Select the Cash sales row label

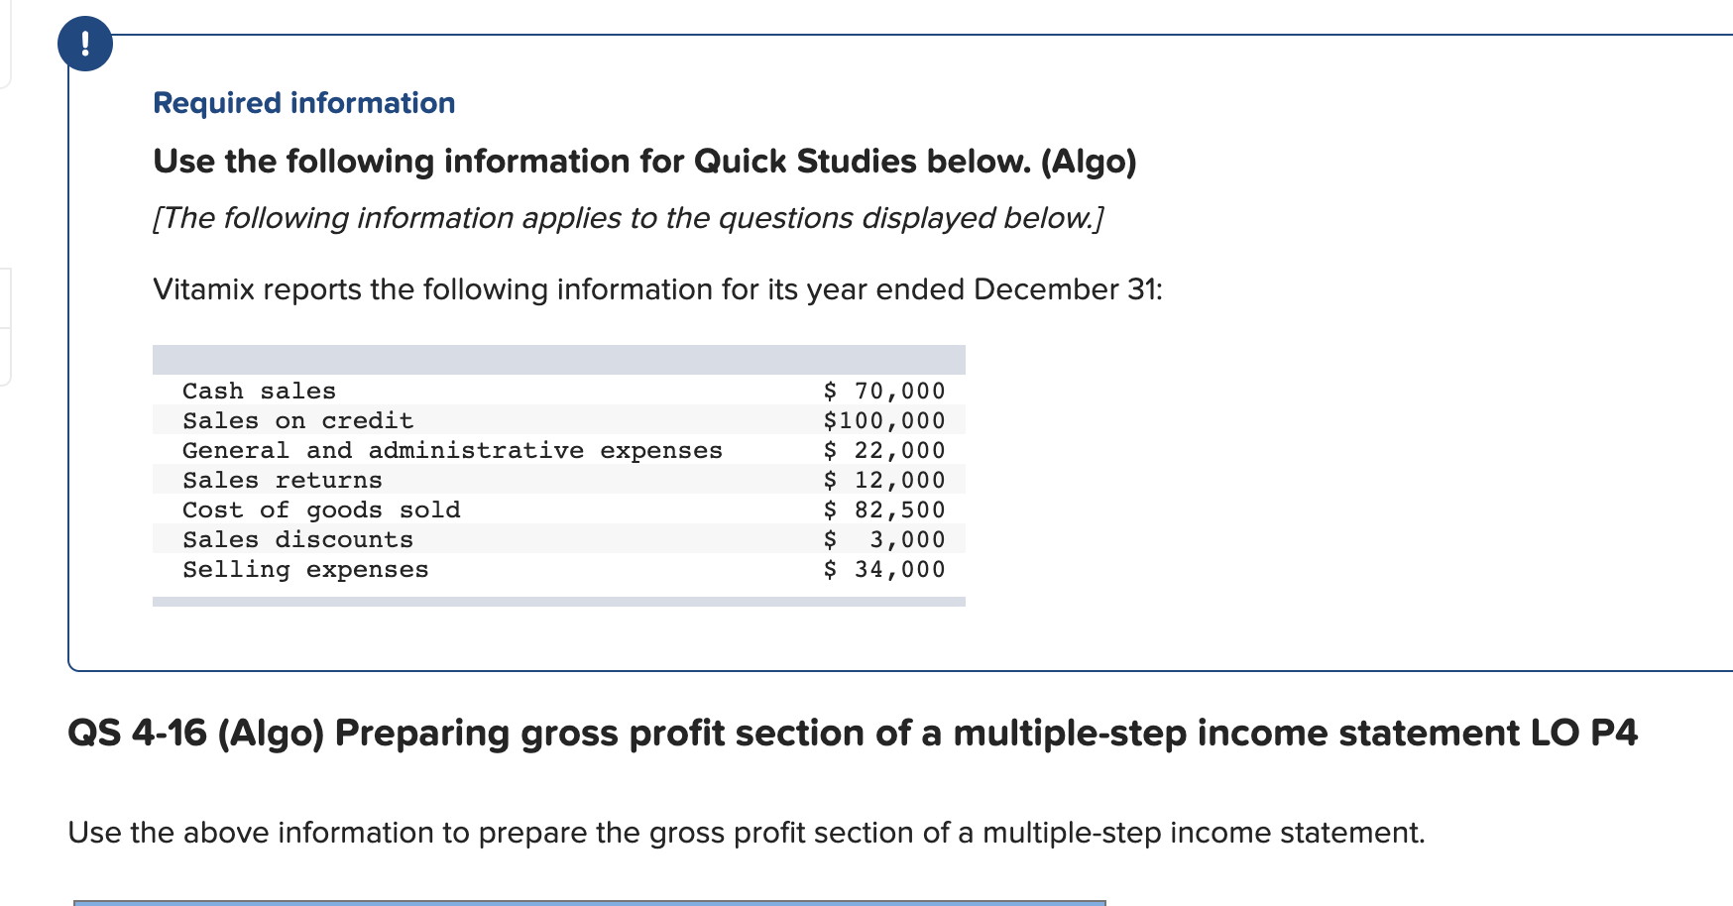click(x=259, y=391)
